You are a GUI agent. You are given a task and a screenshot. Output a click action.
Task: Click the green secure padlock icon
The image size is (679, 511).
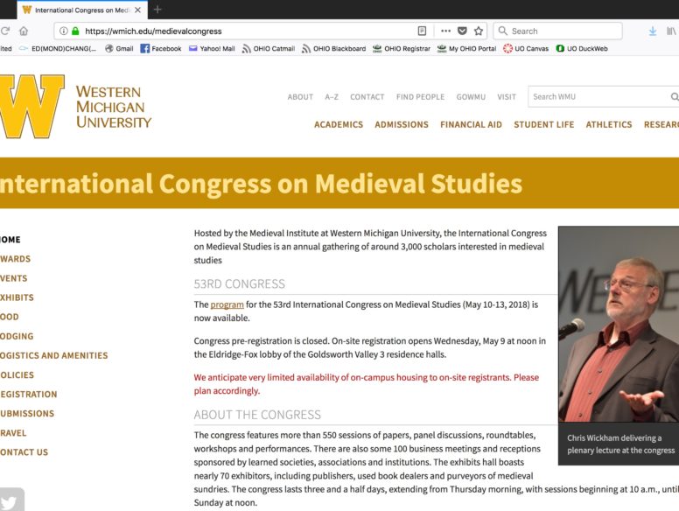pyautogui.click(x=75, y=31)
